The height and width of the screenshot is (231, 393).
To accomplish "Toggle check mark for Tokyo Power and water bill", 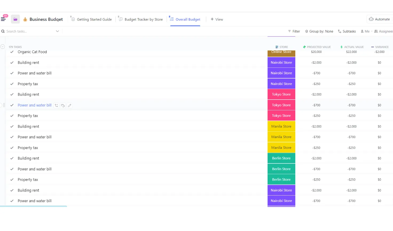I will point(12,105).
